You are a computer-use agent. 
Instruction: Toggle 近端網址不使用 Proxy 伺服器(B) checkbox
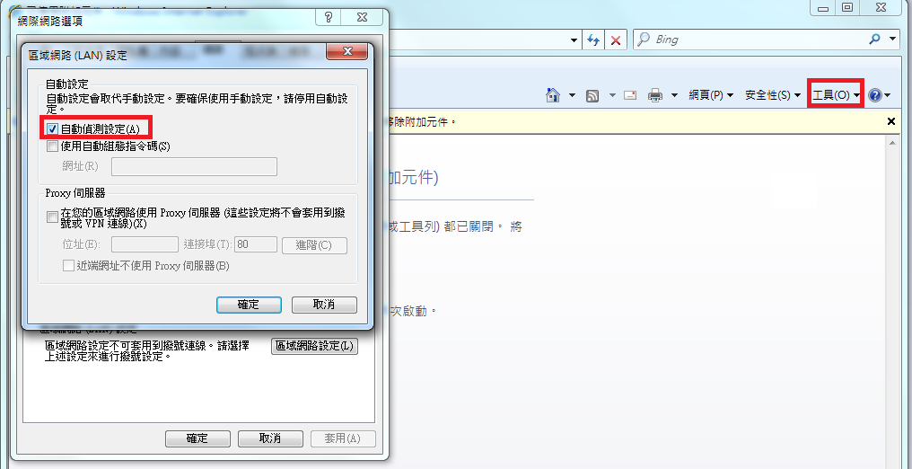pos(68,266)
